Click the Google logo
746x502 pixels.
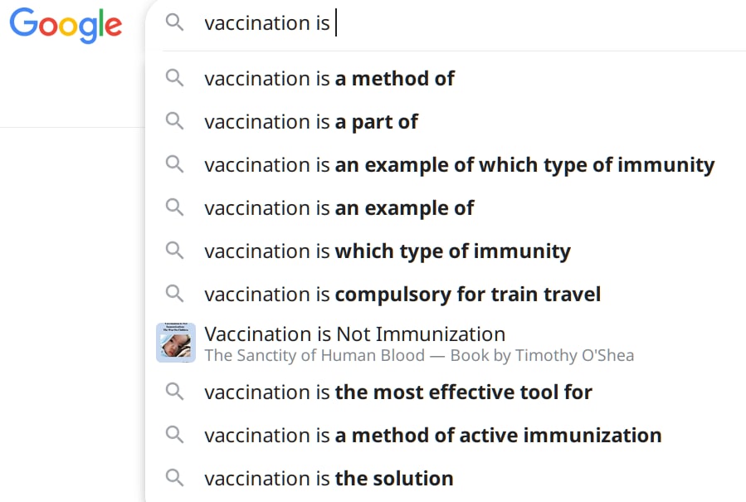tap(66, 25)
